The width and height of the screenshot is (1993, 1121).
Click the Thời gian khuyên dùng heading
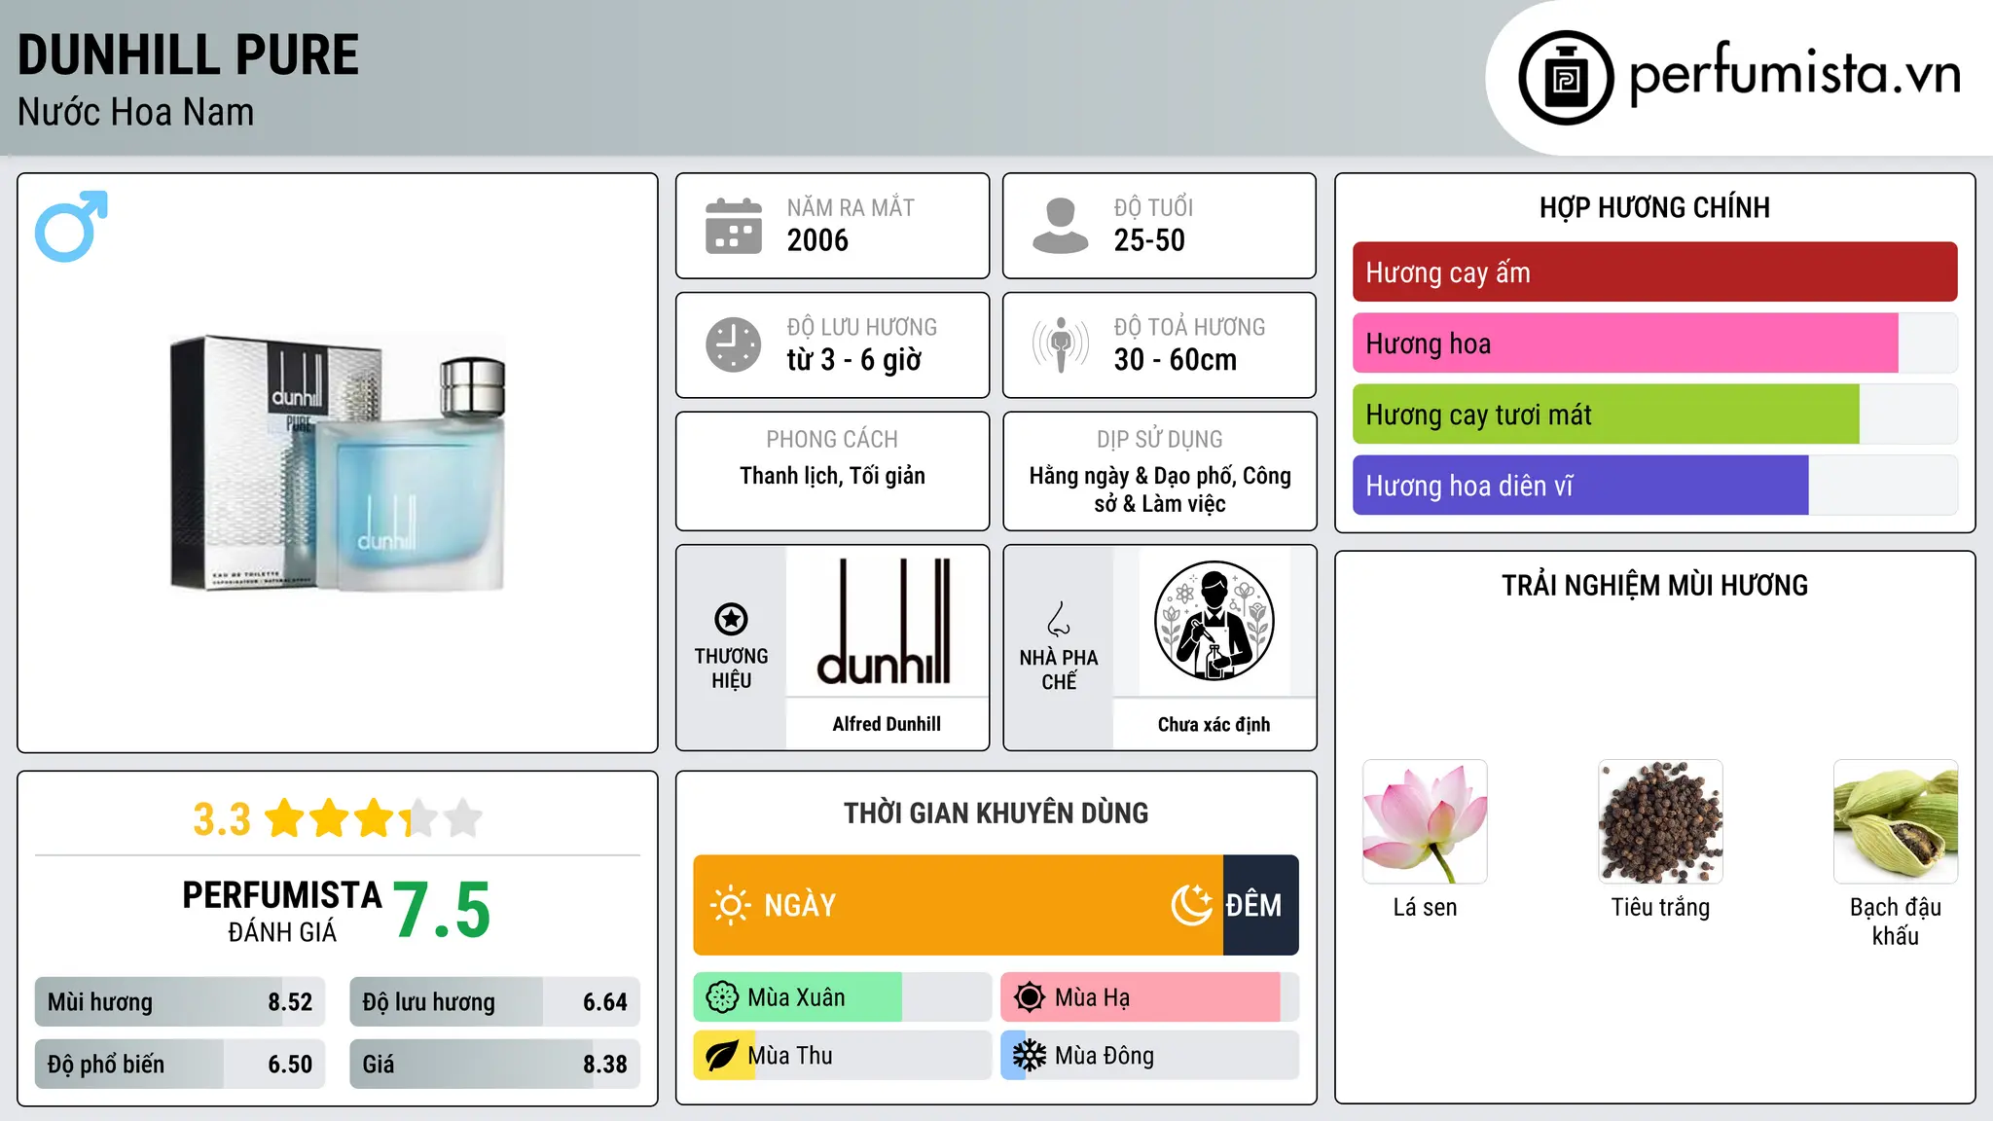[996, 814]
